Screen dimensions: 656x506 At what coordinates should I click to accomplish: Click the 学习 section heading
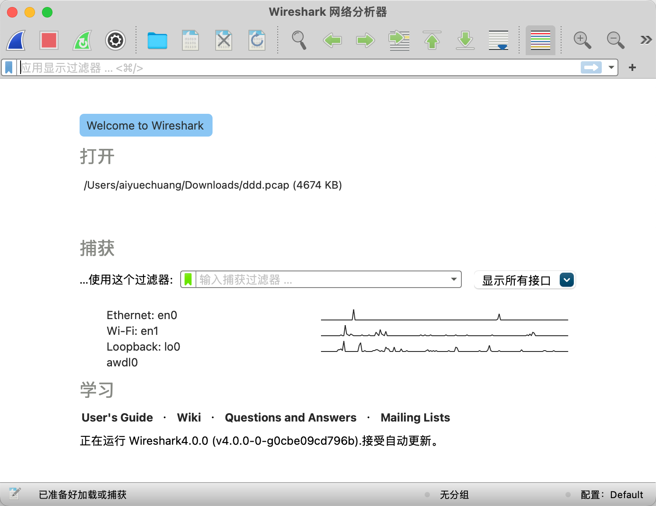point(97,390)
